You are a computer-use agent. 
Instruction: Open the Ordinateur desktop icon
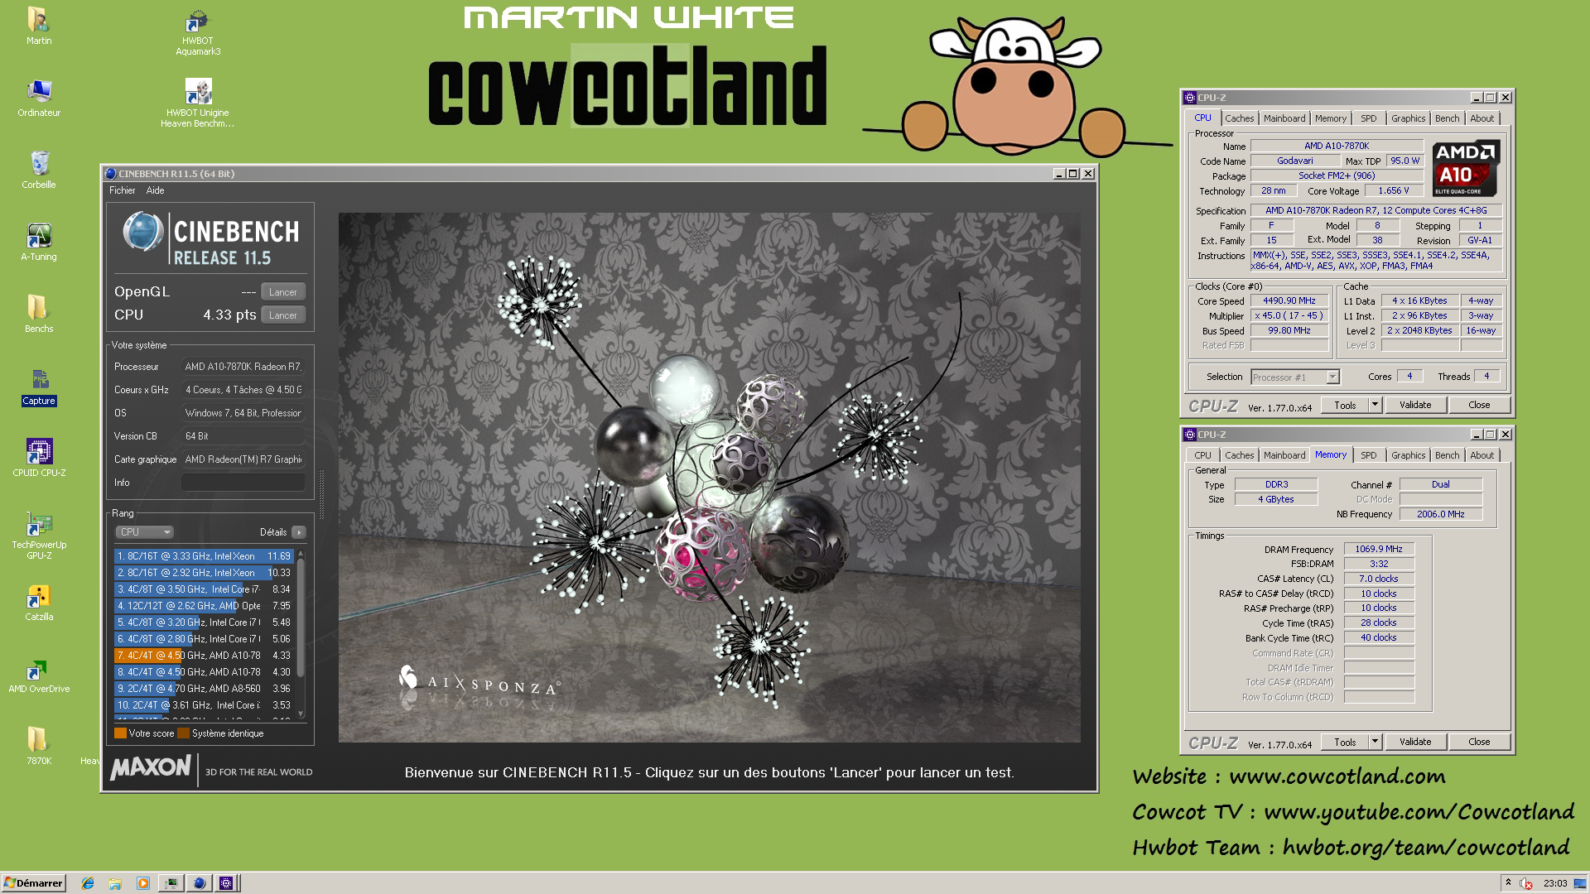tap(39, 98)
